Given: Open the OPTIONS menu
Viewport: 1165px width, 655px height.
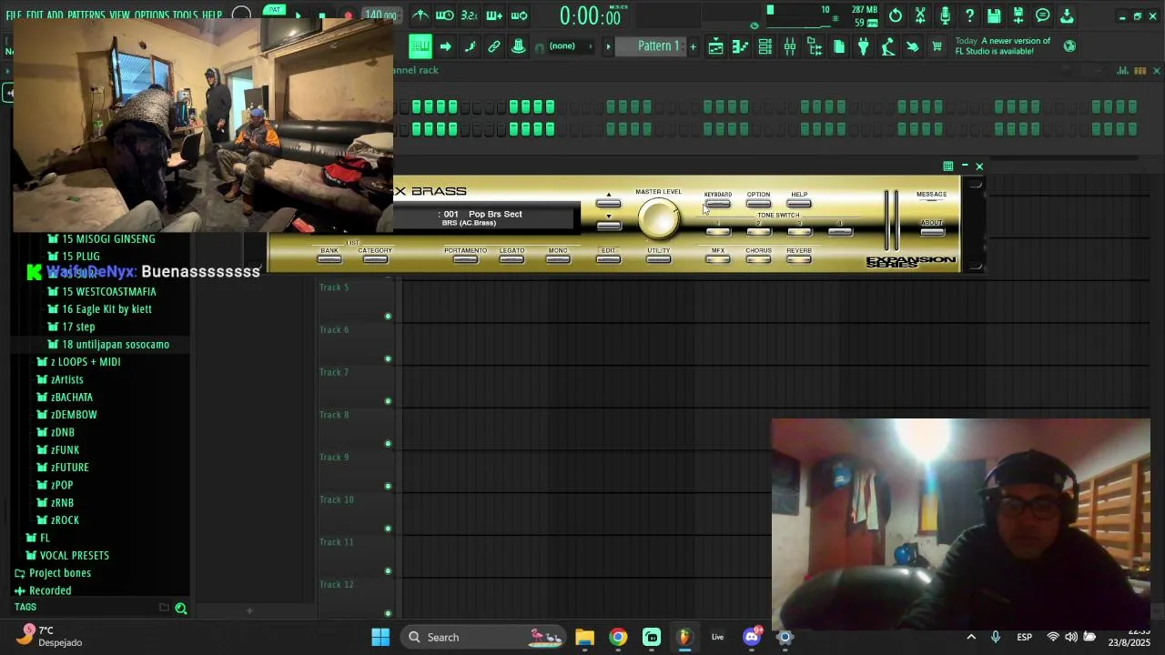Looking at the screenshot, I should (x=151, y=15).
